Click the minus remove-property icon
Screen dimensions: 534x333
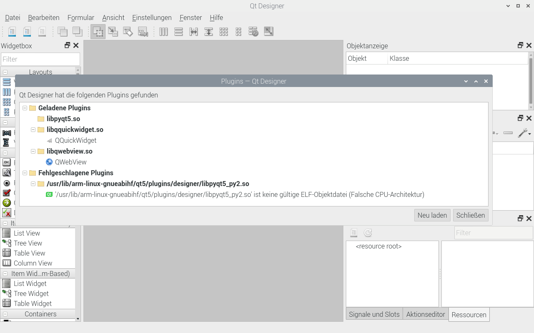tap(508, 133)
